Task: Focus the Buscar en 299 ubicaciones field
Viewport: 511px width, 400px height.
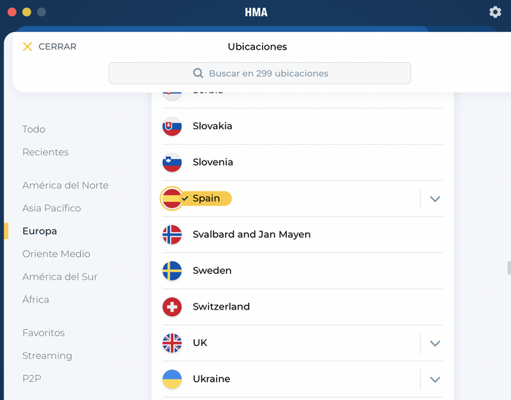Action: click(x=260, y=73)
